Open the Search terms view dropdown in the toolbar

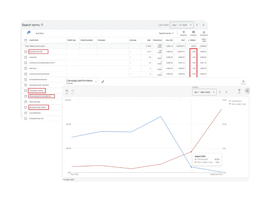click(x=166, y=33)
